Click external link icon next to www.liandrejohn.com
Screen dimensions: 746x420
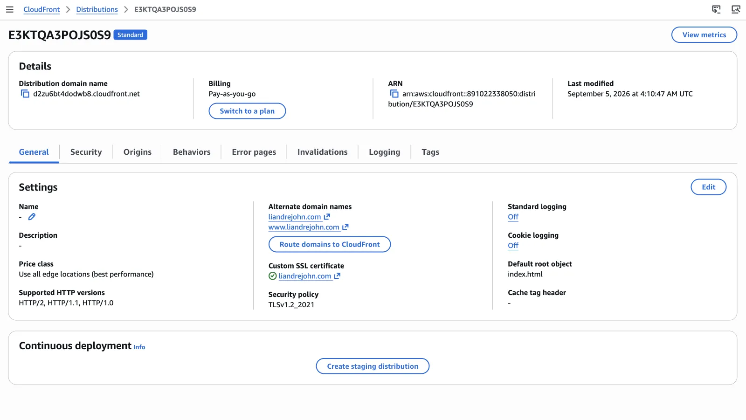pos(345,227)
